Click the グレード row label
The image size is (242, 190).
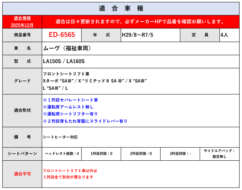point(22,81)
